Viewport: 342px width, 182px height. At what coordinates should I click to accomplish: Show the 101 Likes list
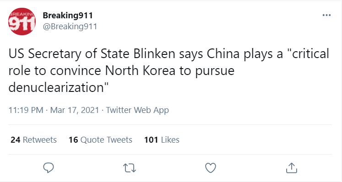(x=162, y=140)
